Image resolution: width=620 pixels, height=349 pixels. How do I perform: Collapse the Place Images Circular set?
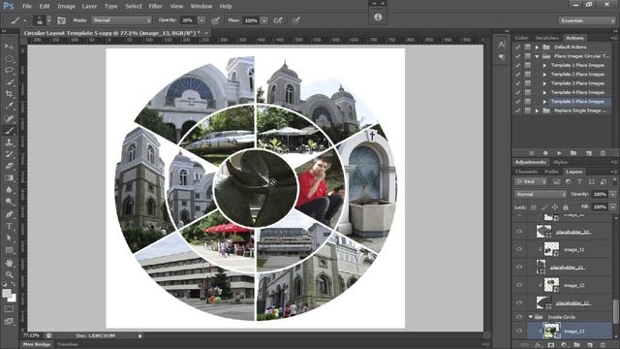tap(537, 56)
